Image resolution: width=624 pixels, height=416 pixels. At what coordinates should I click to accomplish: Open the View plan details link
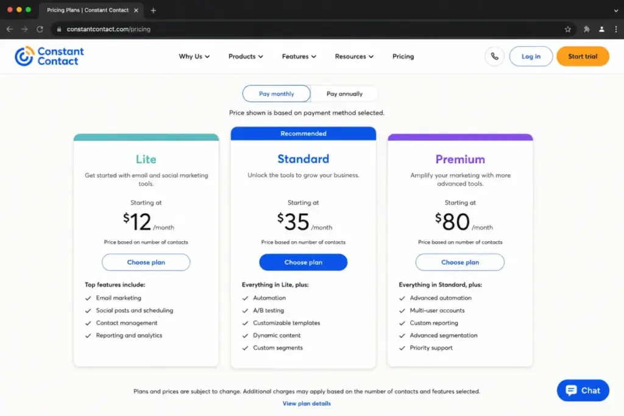[x=307, y=403]
